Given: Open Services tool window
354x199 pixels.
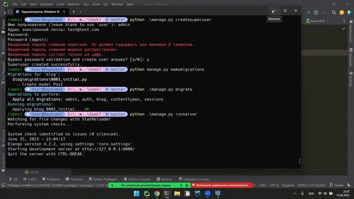Looking at the screenshot, I should click(164, 179).
